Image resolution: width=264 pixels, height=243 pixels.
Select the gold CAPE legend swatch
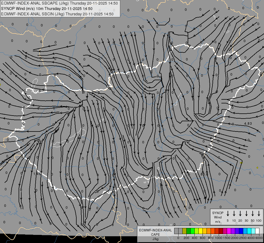pyautogui.click(x=205, y=231)
